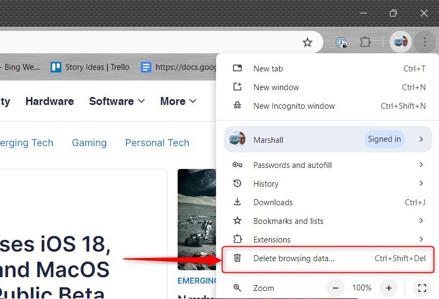Click the Extensions puzzle icon in menu

coord(237,239)
